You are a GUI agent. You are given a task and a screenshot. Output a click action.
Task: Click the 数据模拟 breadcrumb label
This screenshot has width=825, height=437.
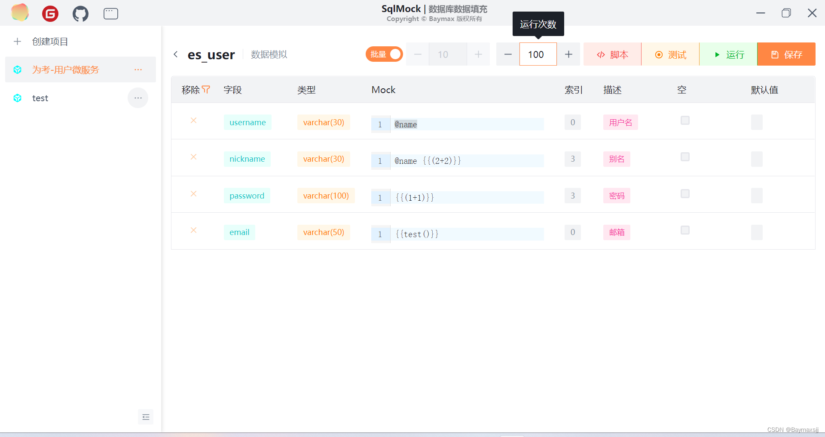[269, 54]
